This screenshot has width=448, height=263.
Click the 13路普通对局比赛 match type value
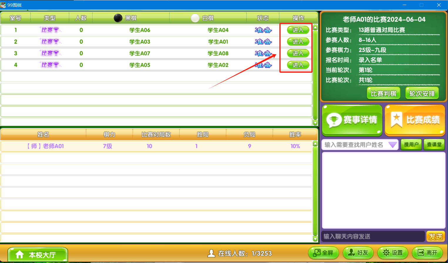click(382, 30)
